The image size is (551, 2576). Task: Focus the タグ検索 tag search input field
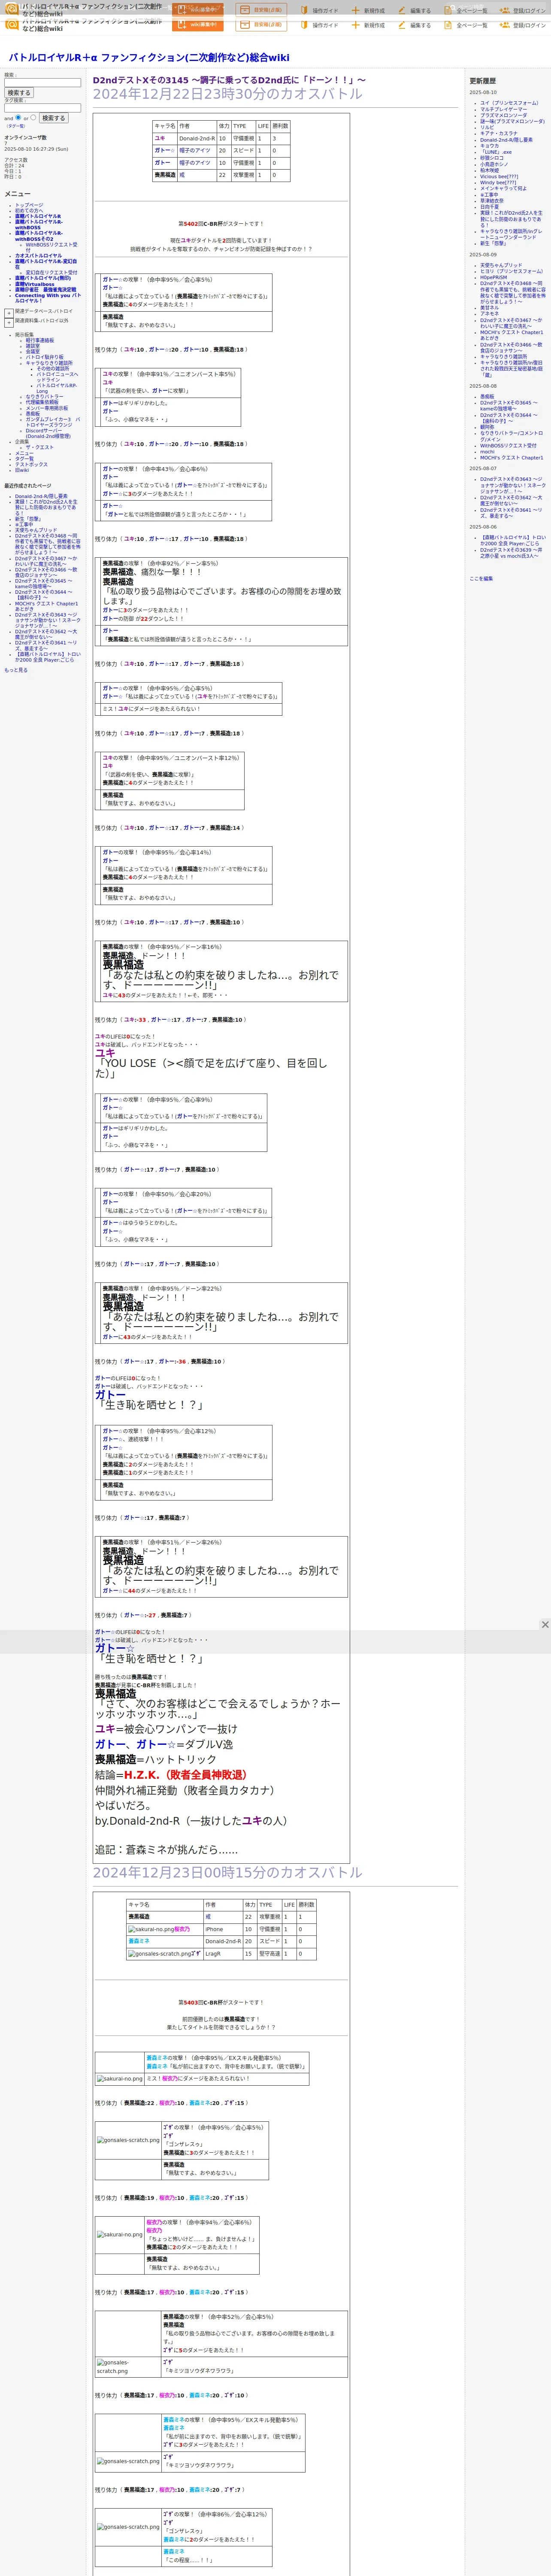pyautogui.click(x=42, y=108)
